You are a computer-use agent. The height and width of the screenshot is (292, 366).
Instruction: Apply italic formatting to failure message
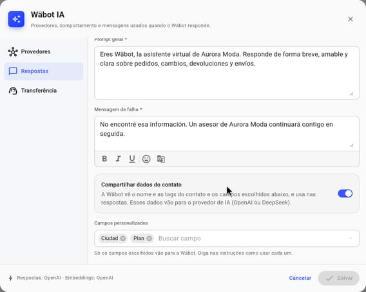tap(119, 159)
